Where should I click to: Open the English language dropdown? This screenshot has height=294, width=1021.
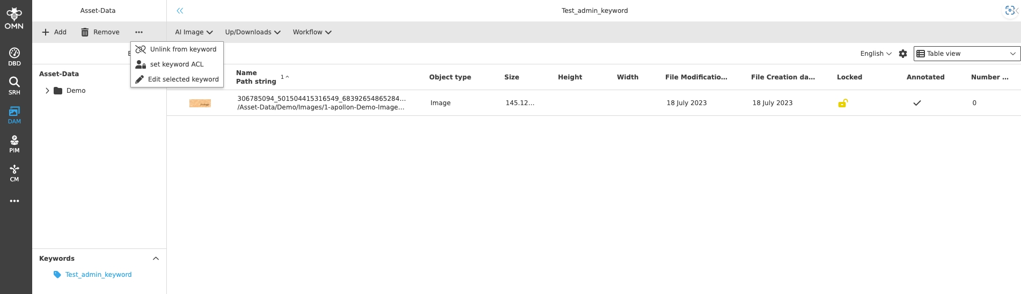pos(876,54)
